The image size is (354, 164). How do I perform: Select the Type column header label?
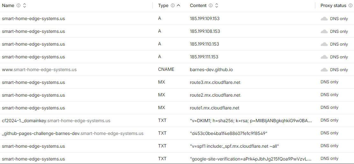click(x=163, y=6)
